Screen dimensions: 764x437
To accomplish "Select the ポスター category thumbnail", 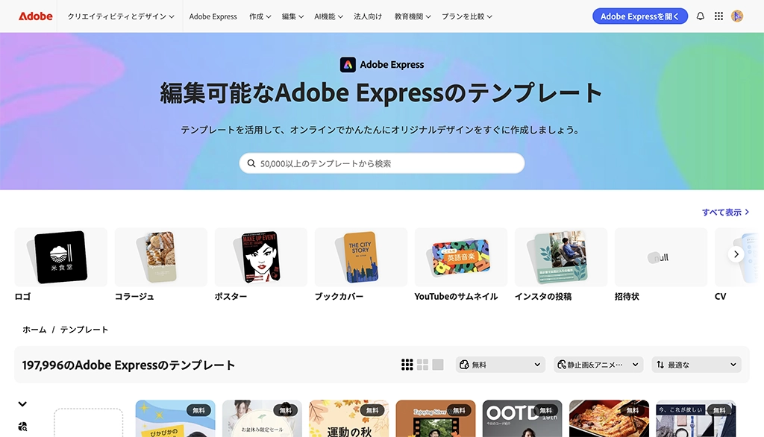I will 260,257.
